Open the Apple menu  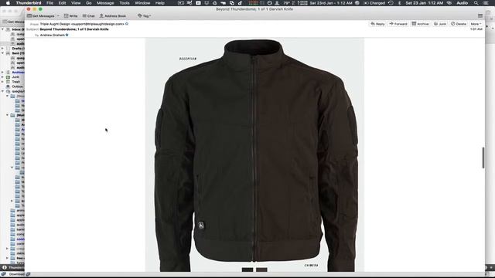(8, 3)
